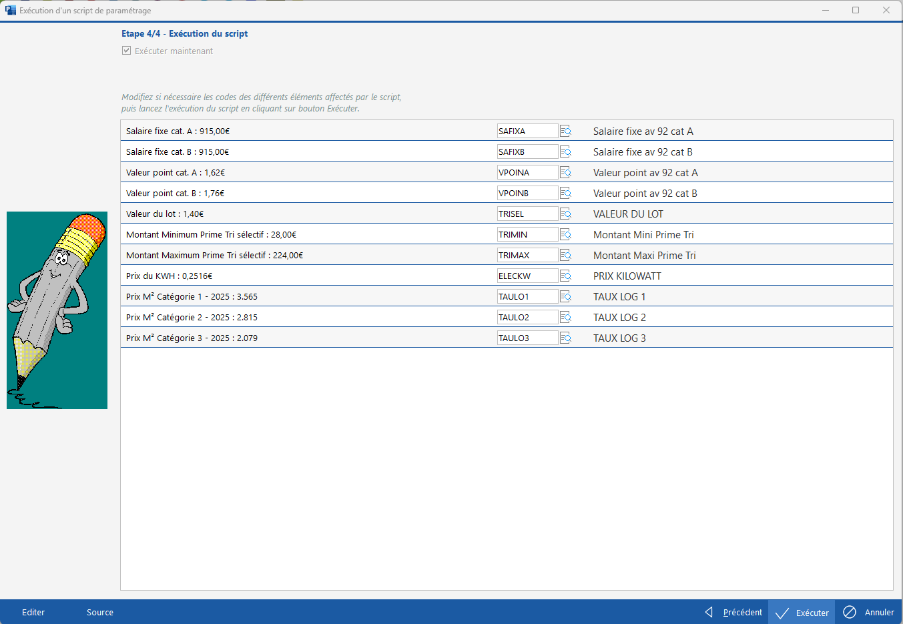Click the TRIMAX code input field
Viewport: 903px width, 624px height.
point(527,256)
